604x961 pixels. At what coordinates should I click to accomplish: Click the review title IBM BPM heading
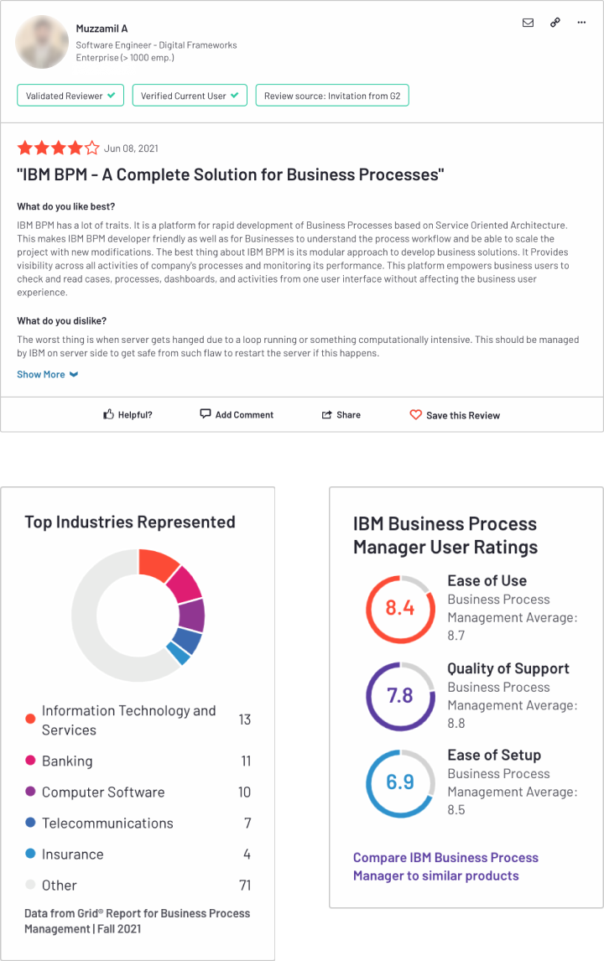click(x=231, y=174)
